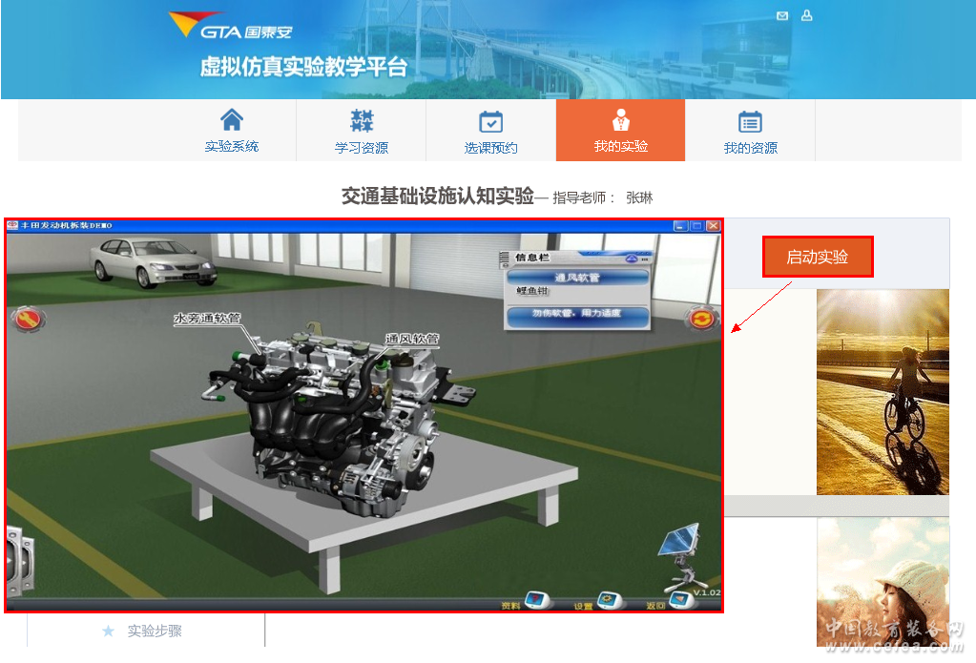Open 资料 help monitor icon

coord(538,601)
